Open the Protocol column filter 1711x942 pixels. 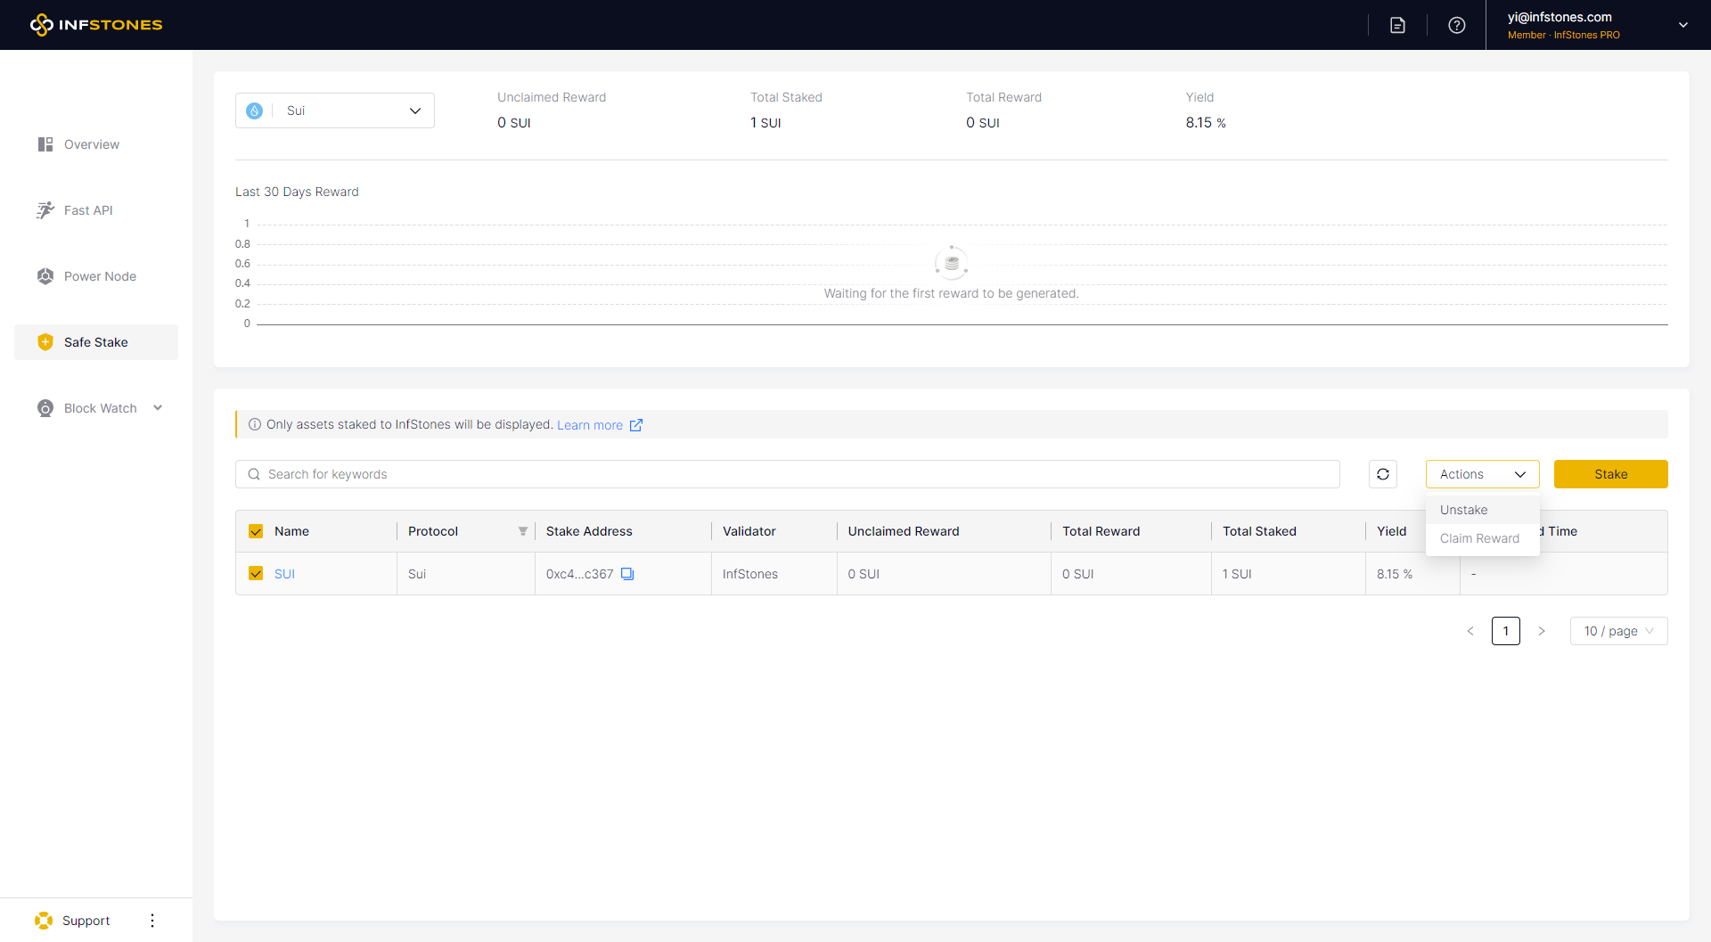click(523, 531)
